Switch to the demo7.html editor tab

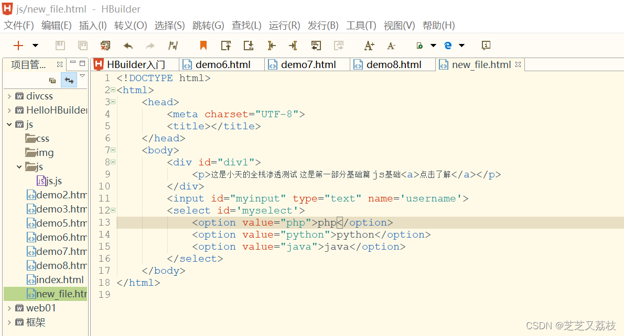[x=308, y=65]
